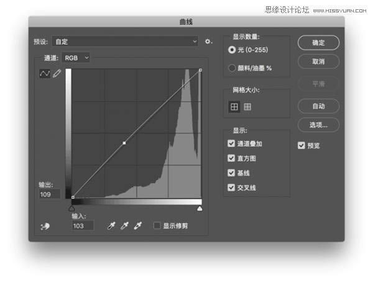Open the preset options gear menu
Screen dimensions: 373x282
[x=208, y=42]
